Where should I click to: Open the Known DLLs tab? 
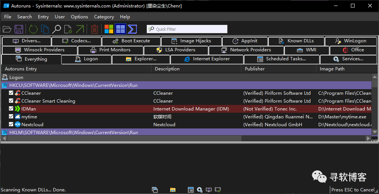[x=296, y=41]
